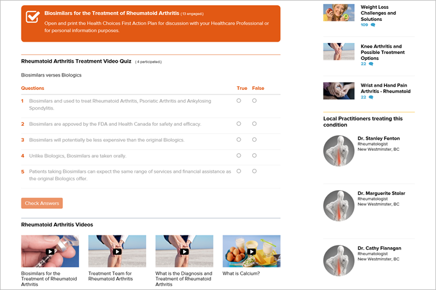Play the Biosimilars for the Treatment video
Screen dimensions: 436x290
pyautogui.click(x=50, y=252)
